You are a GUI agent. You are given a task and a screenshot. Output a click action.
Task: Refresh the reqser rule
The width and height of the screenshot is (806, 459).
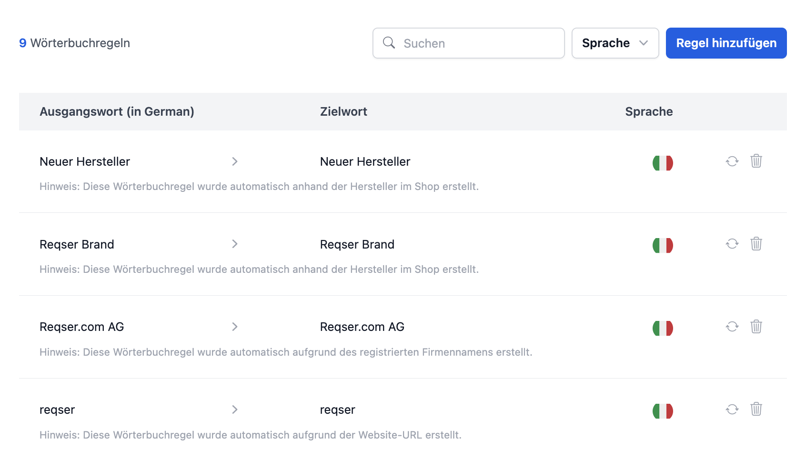click(x=732, y=409)
